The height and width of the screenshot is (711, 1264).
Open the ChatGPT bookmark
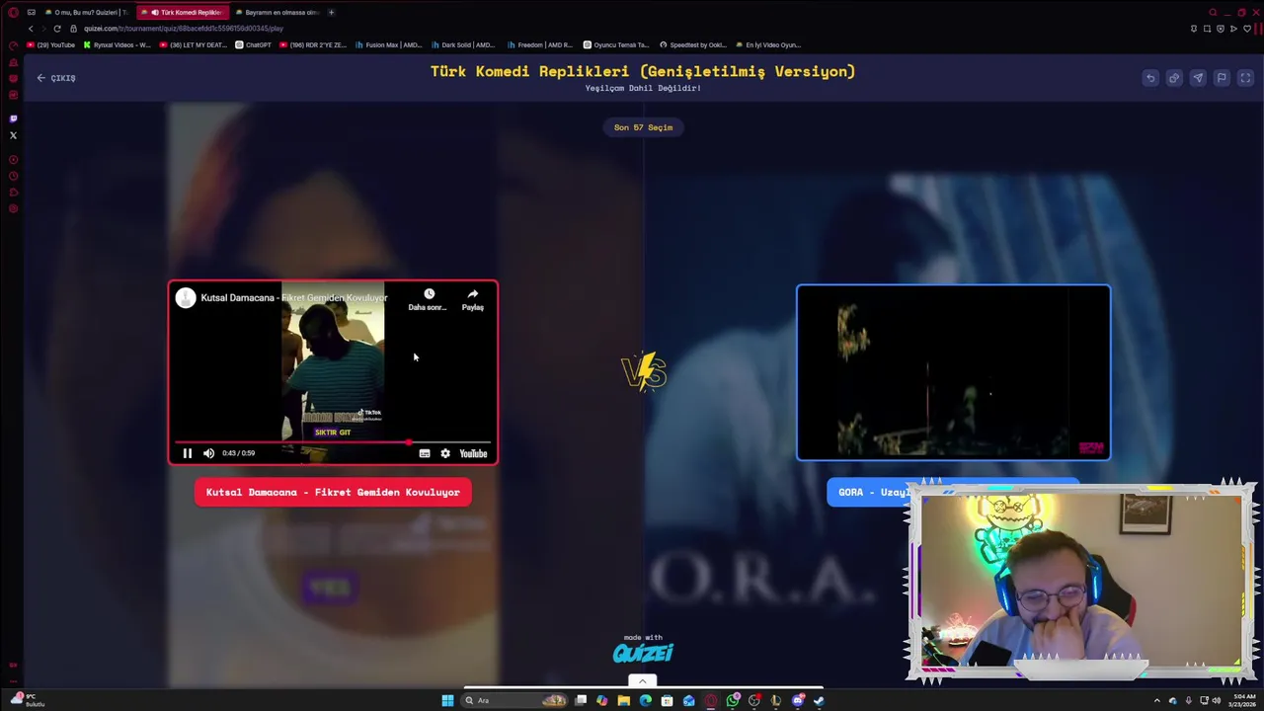(x=253, y=44)
